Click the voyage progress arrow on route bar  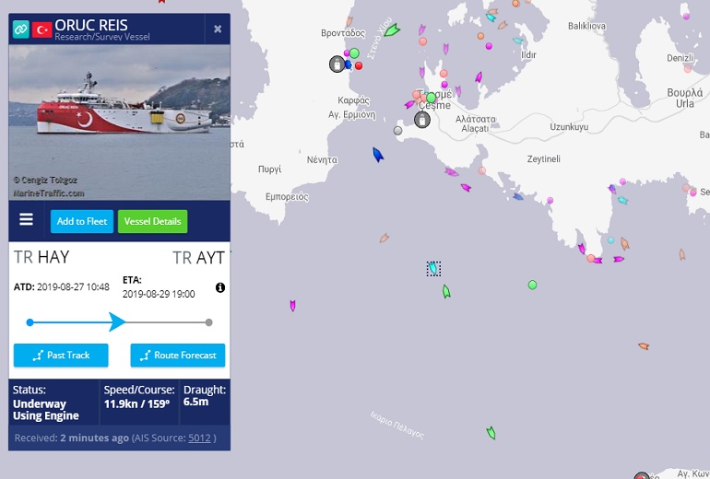117,322
